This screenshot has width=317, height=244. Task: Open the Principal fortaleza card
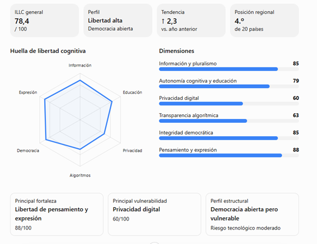(x=57, y=214)
